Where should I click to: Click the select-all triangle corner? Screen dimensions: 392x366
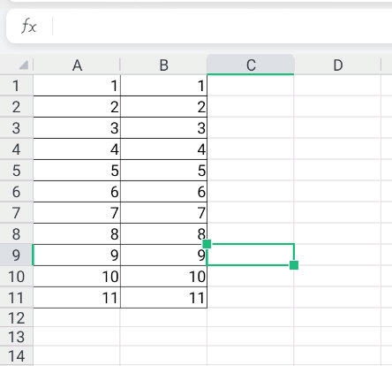24,65
